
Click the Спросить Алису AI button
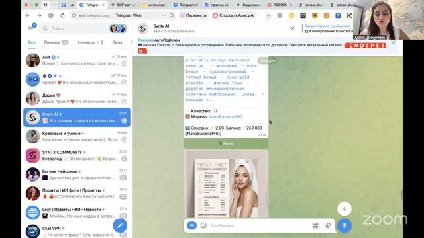[x=234, y=15]
